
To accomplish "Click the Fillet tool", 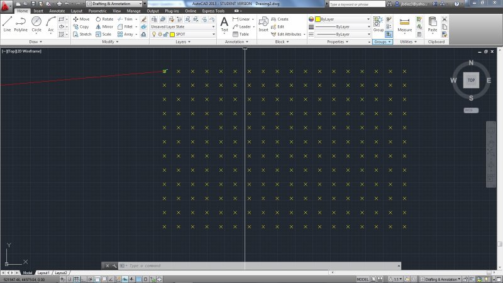I will [125, 27].
